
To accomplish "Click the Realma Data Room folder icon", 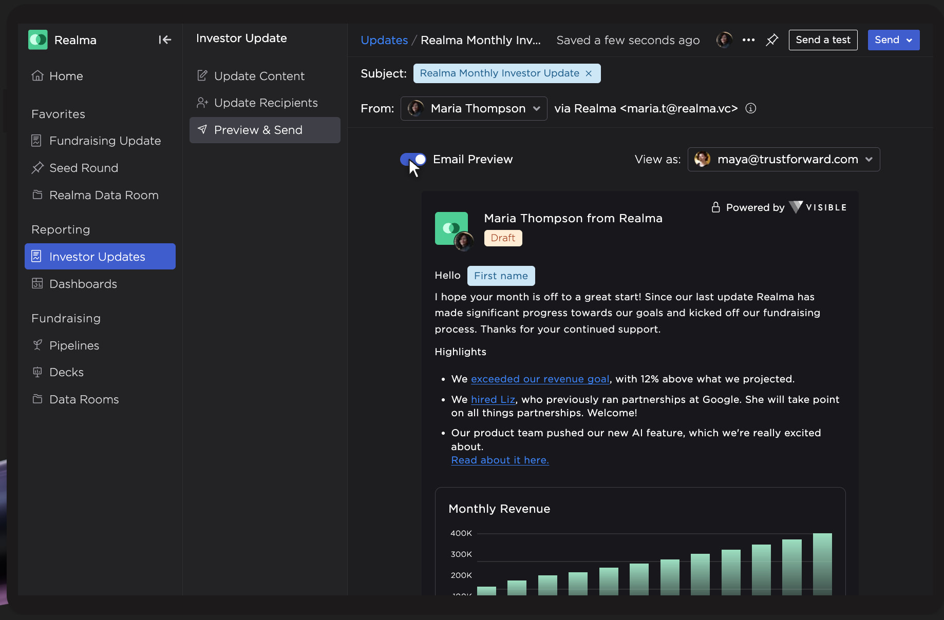I will tap(37, 195).
